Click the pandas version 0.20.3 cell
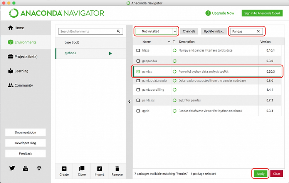The width and height of the screenshot is (289, 183). [271, 72]
